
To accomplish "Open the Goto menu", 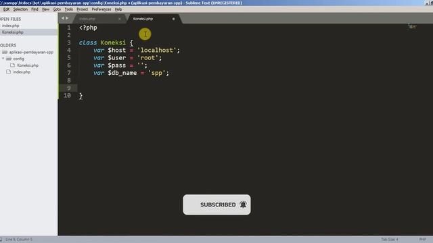I will coord(57,9).
